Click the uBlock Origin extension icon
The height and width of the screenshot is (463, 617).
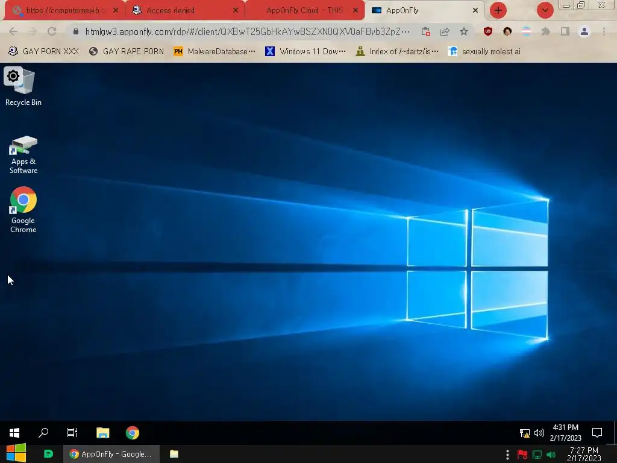(x=488, y=31)
